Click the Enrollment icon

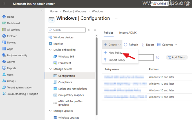[55, 63]
